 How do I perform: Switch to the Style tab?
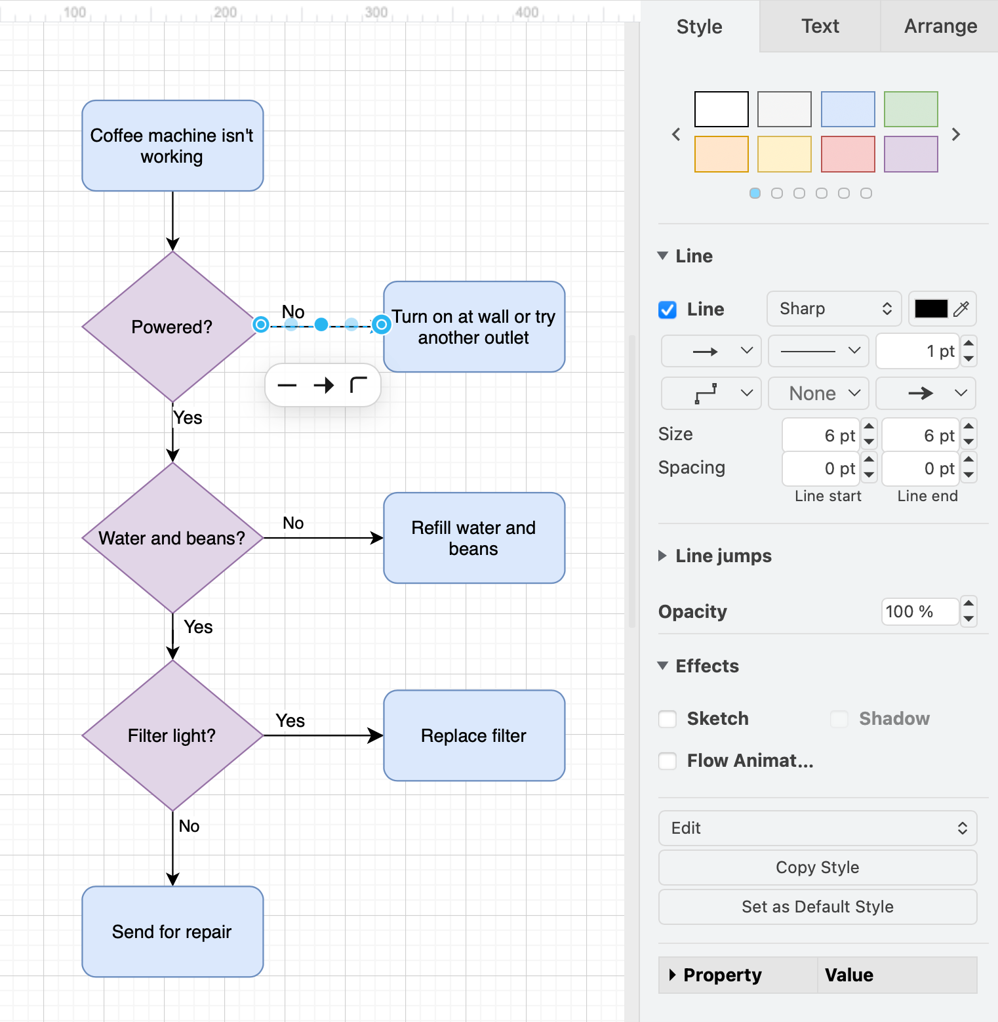(700, 26)
